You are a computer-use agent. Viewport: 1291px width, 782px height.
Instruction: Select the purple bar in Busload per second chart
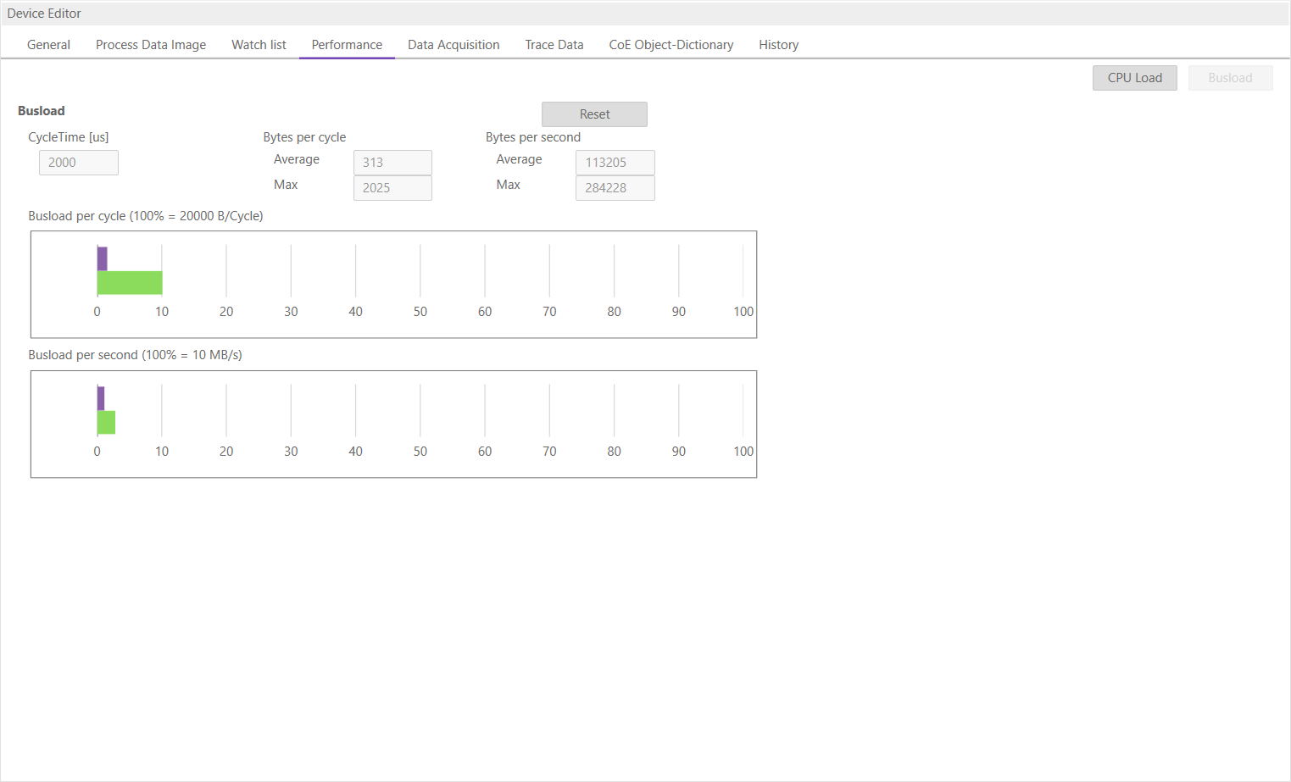pos(101,397)
